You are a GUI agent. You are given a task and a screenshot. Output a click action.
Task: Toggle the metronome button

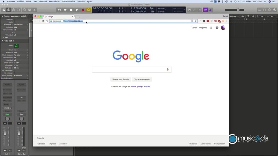coord(210,10)
